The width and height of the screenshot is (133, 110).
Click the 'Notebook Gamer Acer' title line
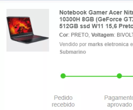coord(96,13)
